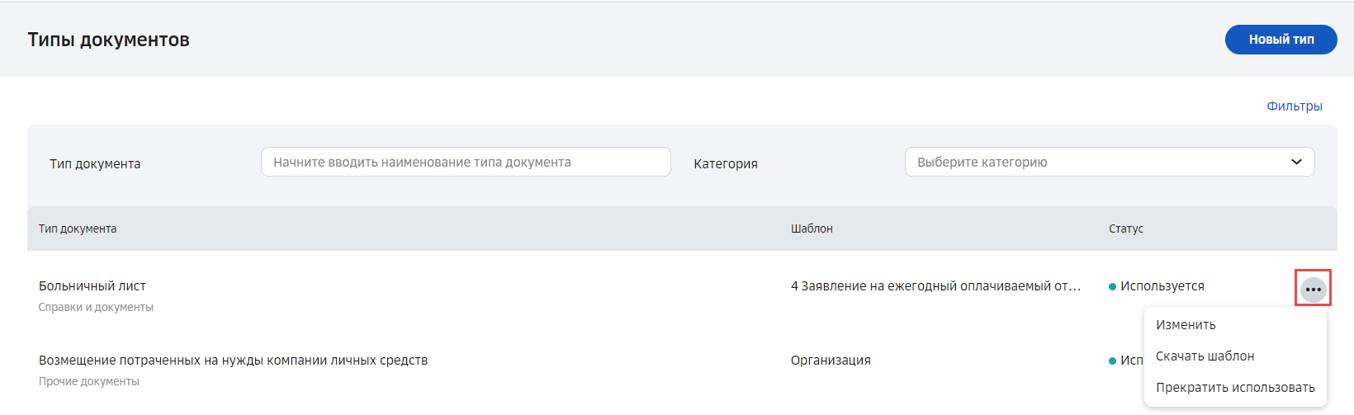Pick Прекратить использовать menu entry

click(x=1235, y=388)
